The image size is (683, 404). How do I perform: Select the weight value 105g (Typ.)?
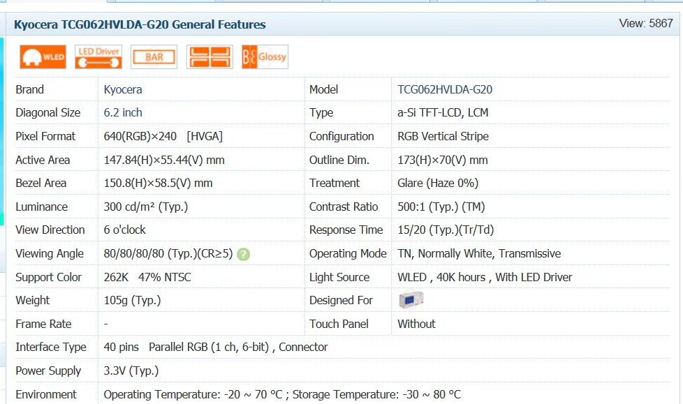coord(132,301)
